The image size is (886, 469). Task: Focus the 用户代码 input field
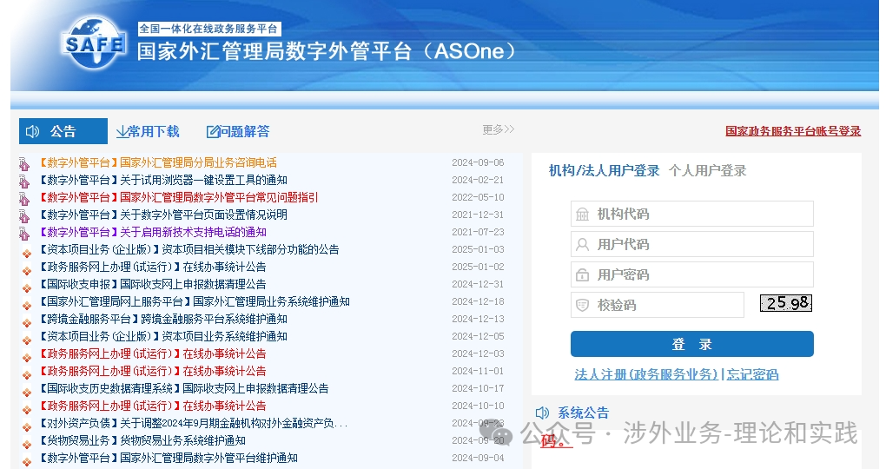(692, 245)
